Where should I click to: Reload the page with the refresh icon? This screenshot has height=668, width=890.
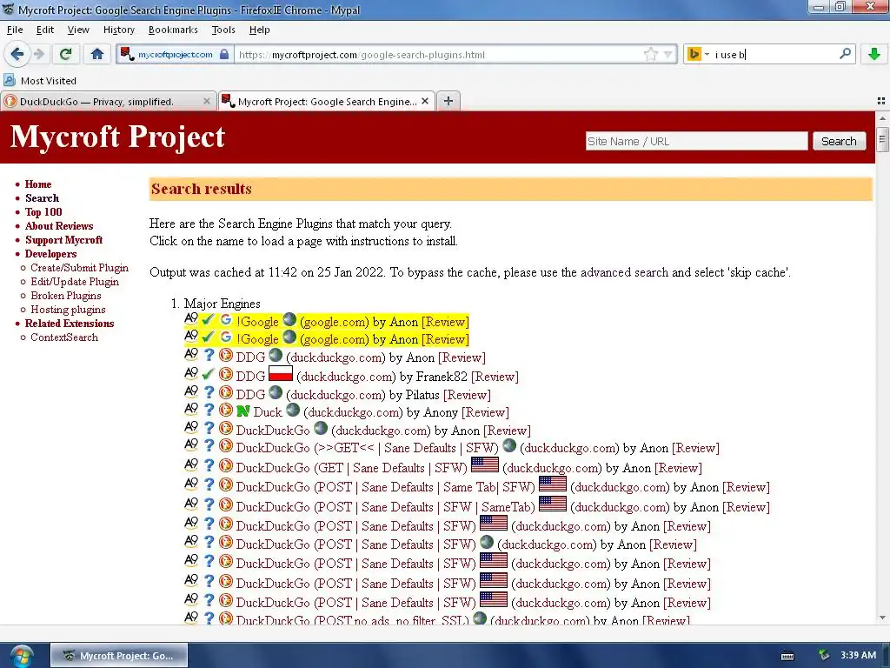65,55
